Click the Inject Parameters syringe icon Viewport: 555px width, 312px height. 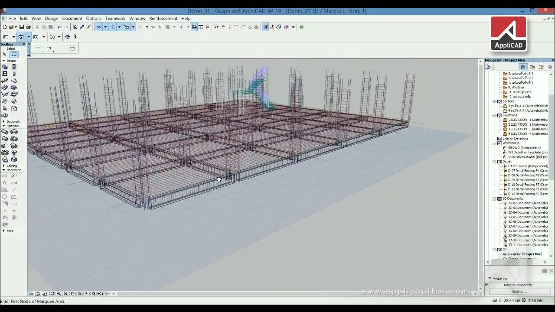88,27
